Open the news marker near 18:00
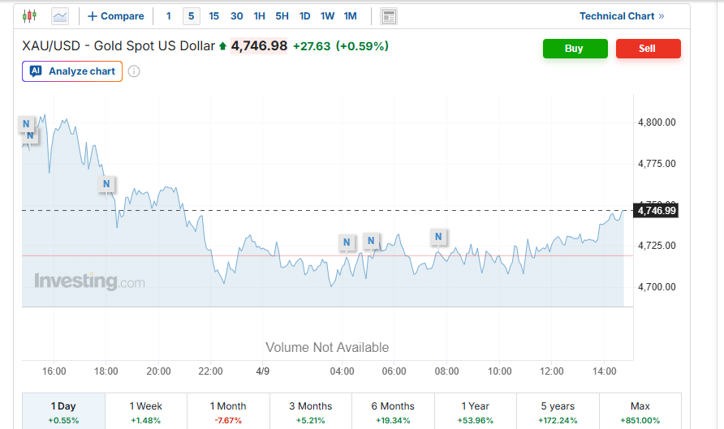The height and width of the screenshot is (429, 724). [x=106, y=184]
